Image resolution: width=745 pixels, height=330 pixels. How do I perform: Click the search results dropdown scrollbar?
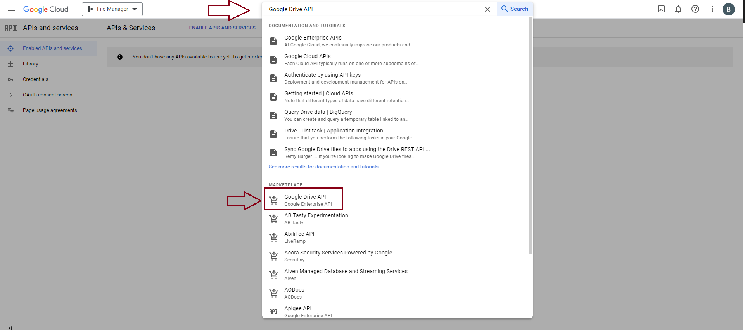pyautogui.click(x=530, y=136)
